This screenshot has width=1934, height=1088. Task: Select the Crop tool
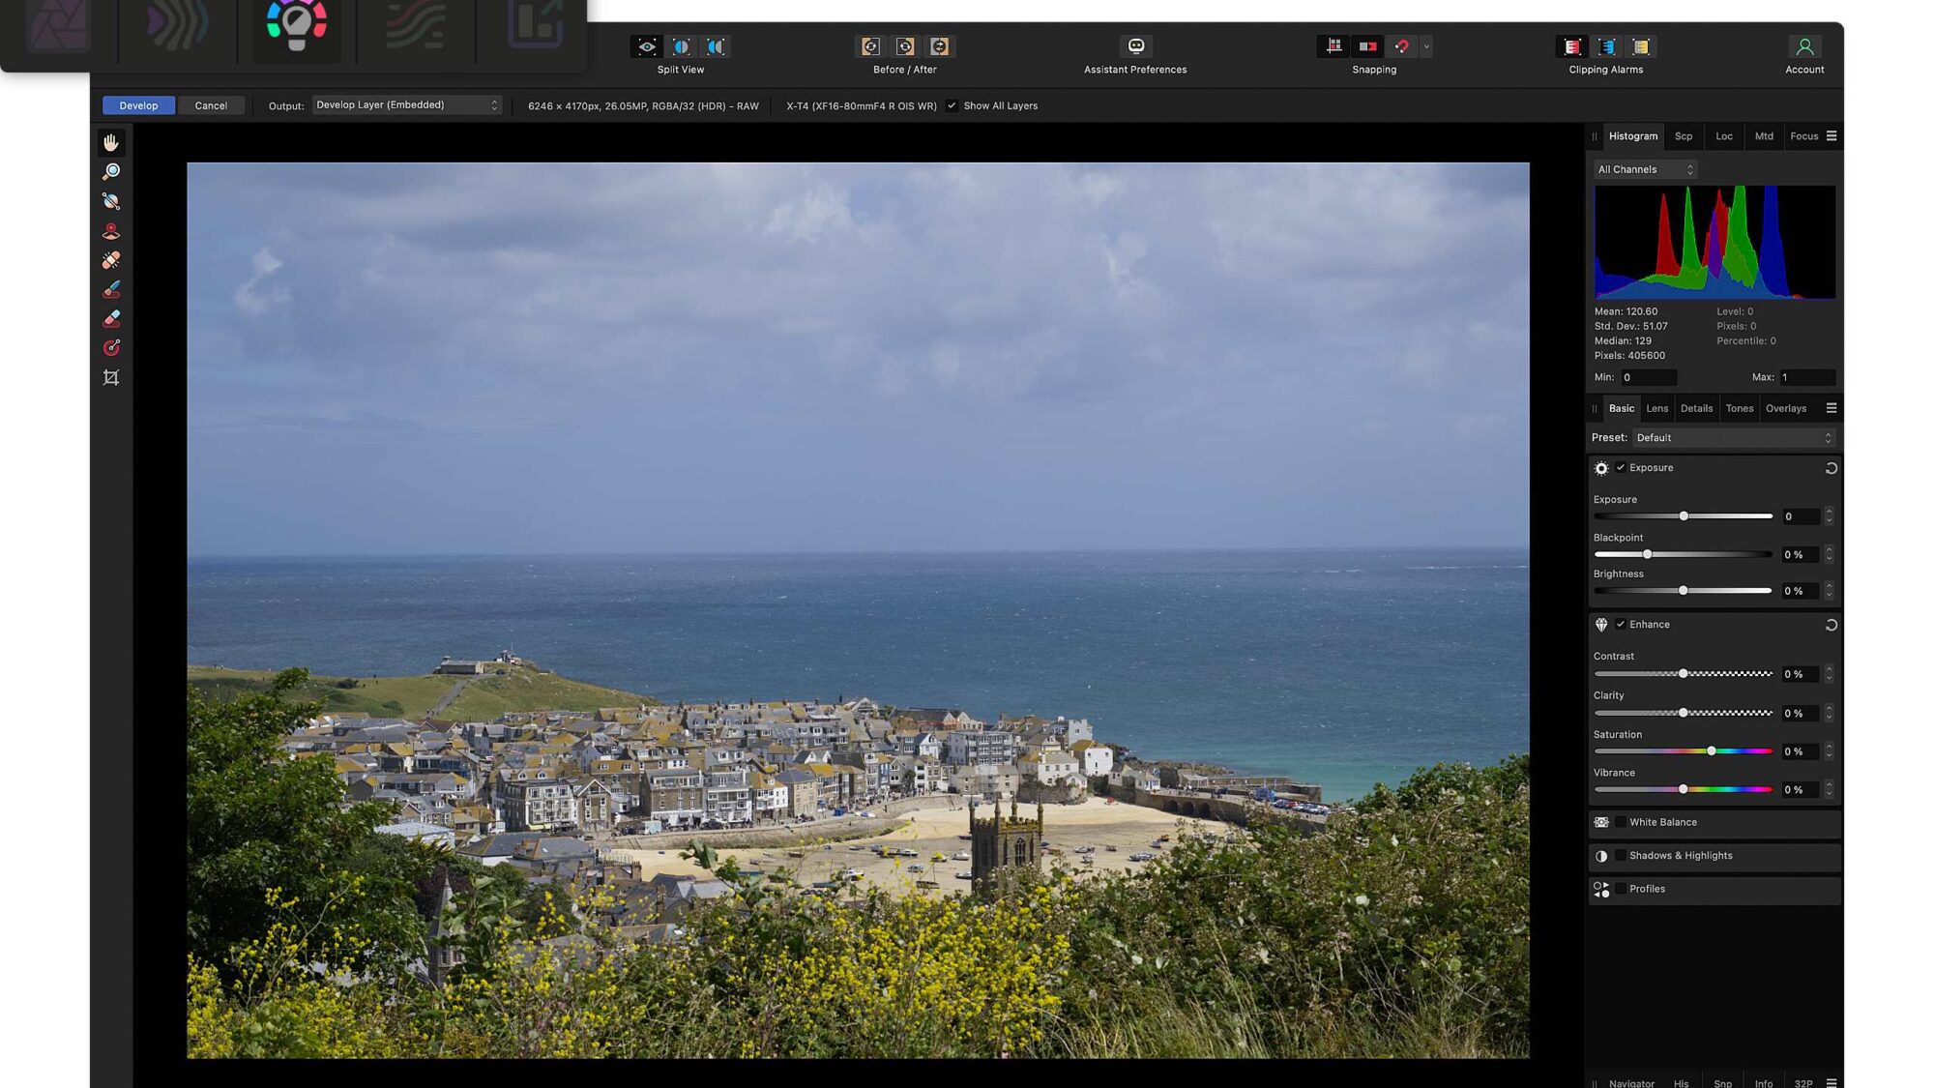(111, 377)
